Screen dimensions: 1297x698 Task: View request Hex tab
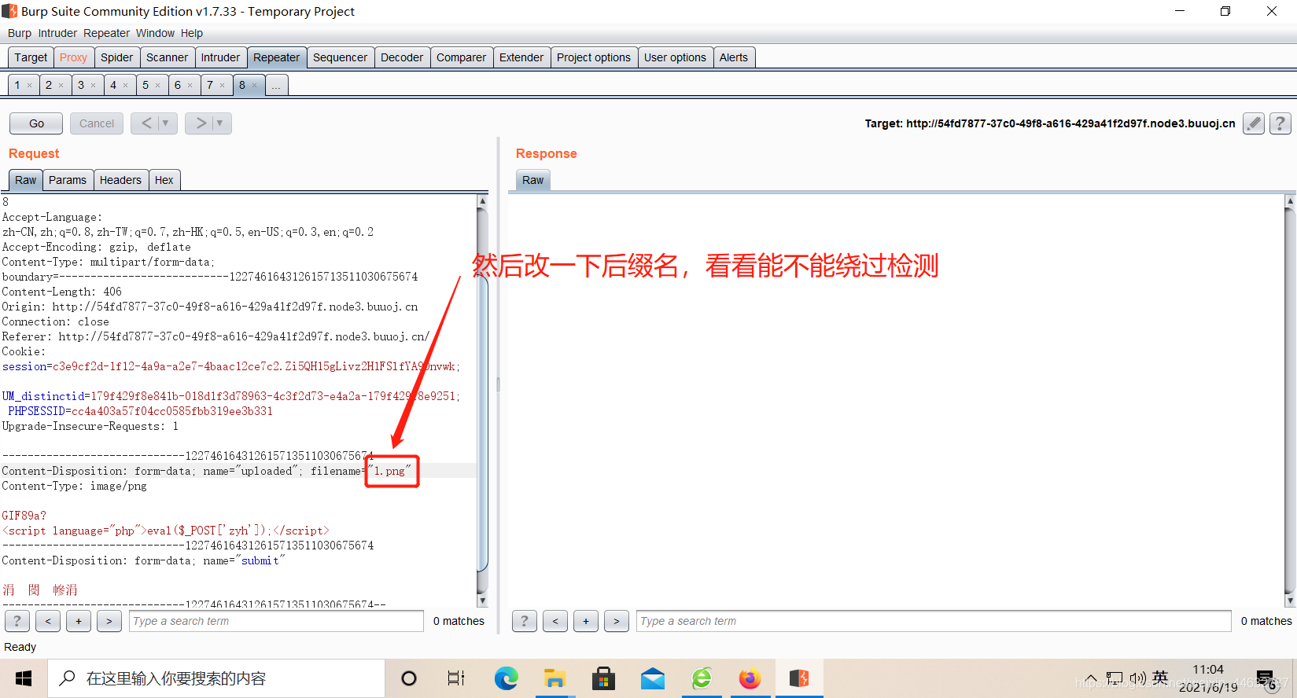coord(164,180)
